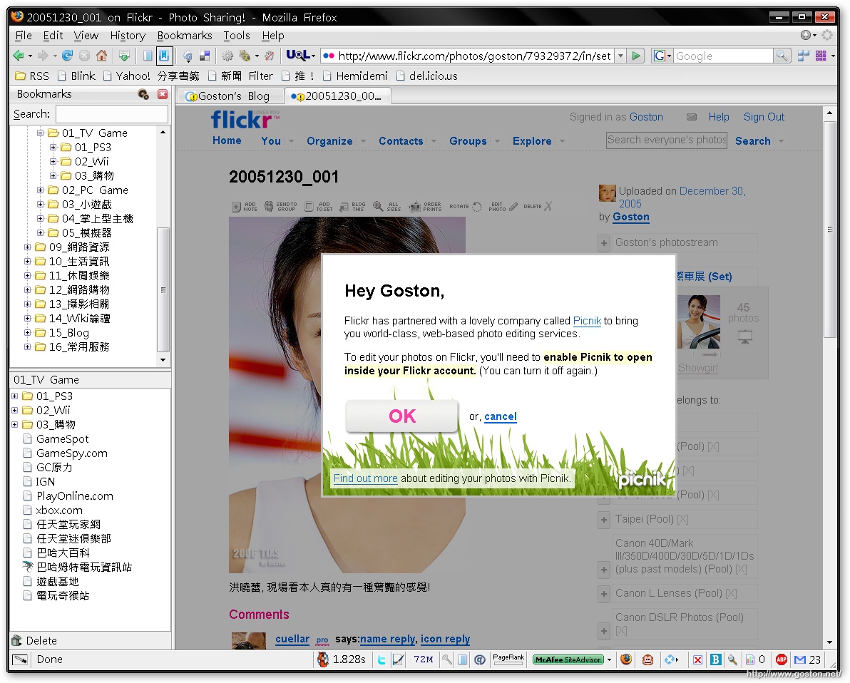Click the Flickr Search button
This screenshot has width=850, height=683.
pos(752,141)
